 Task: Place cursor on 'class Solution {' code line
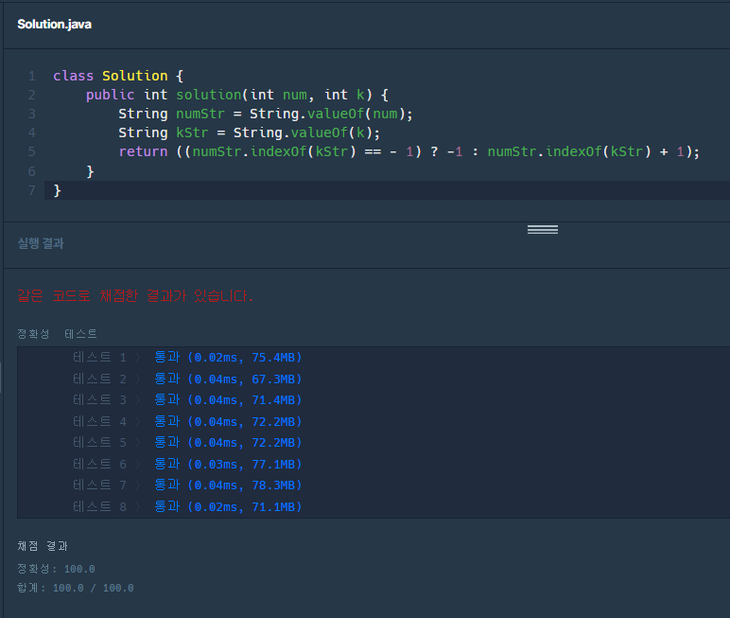click(x=118, y=76)
